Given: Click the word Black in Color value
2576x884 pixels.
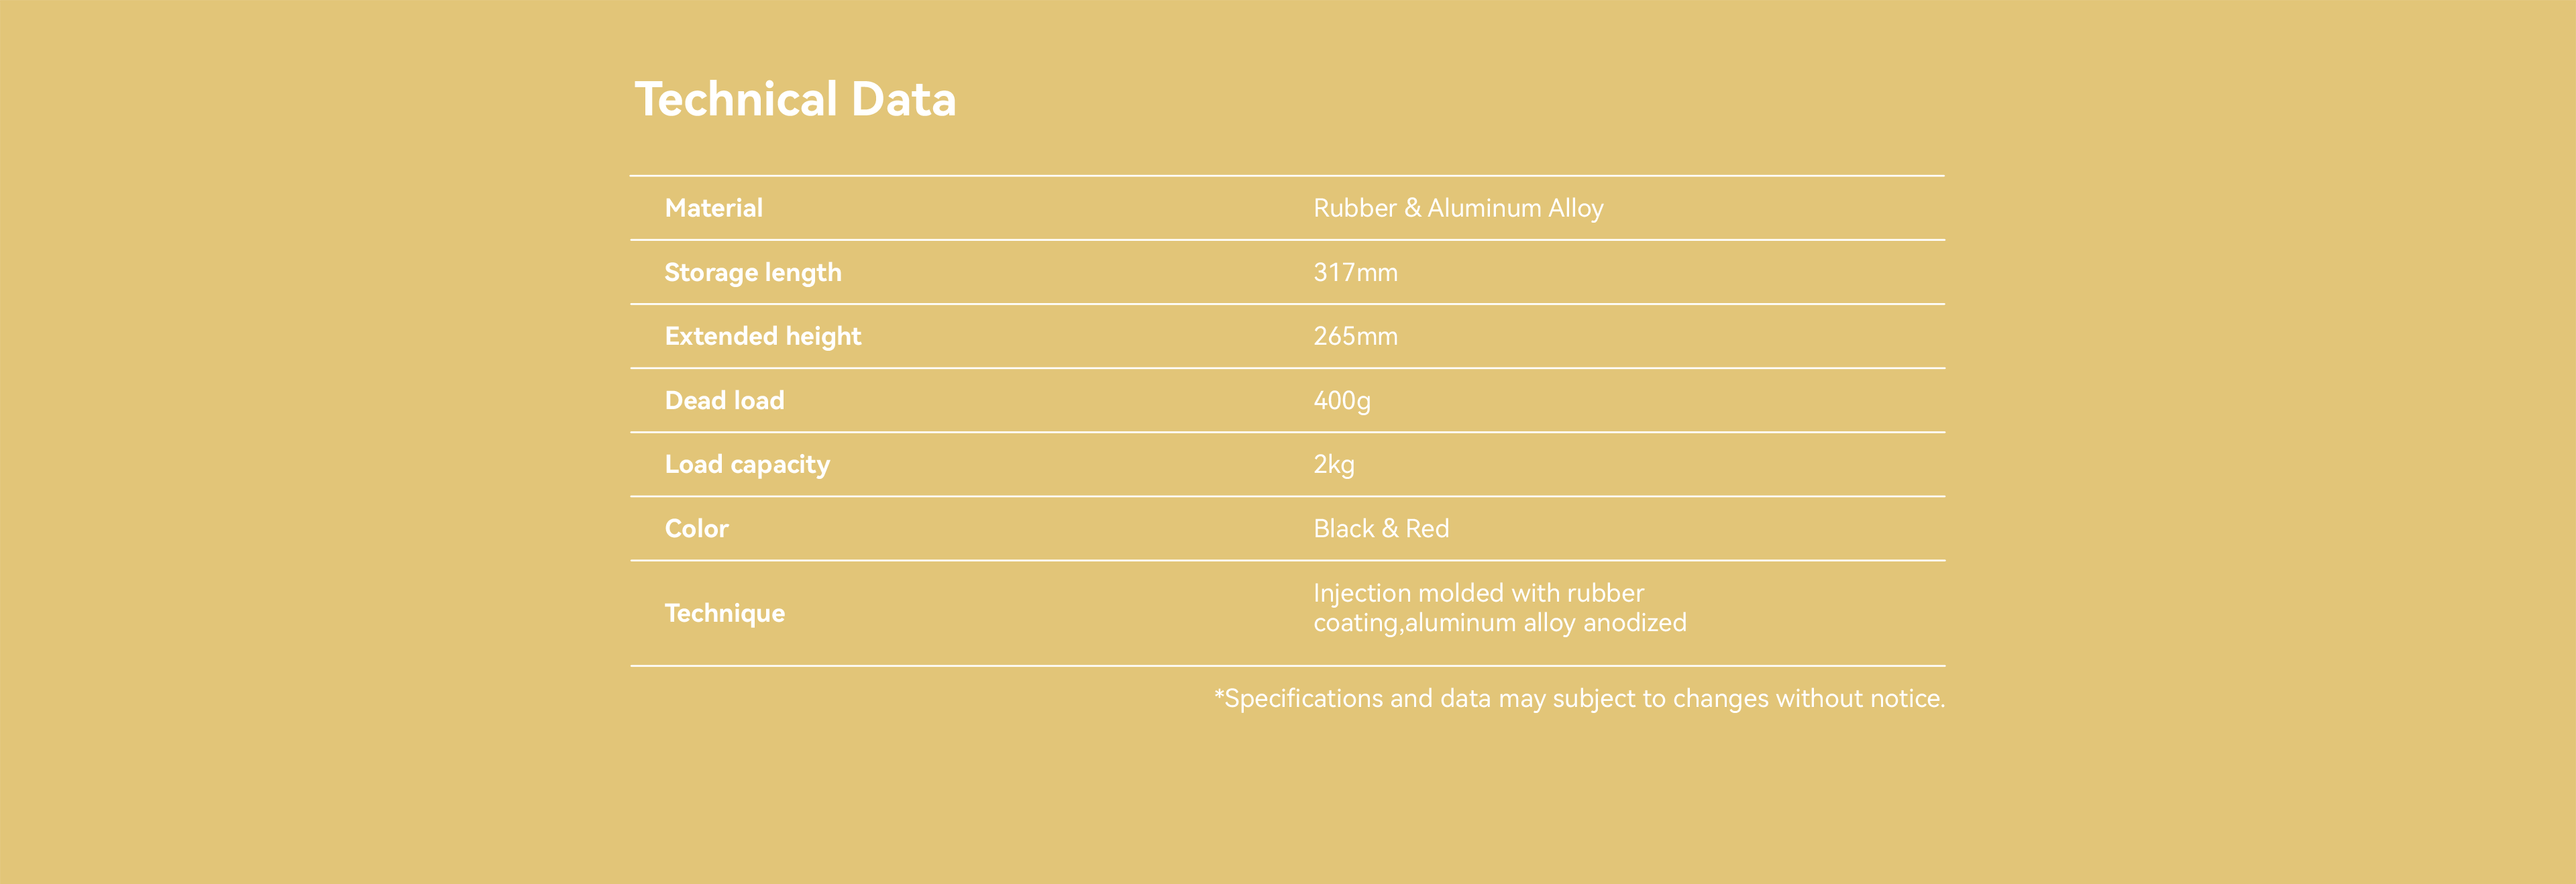Looking at the screenshot, I should pyautogui.click(x=1343, y=528).
